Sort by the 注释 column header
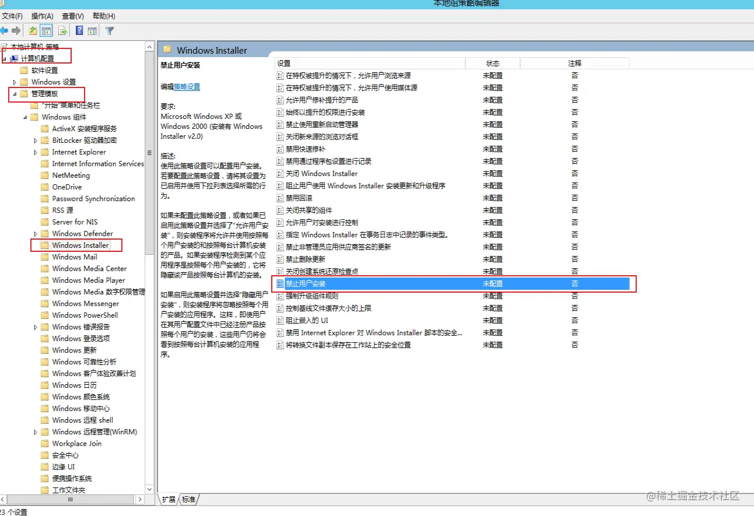The width and height of the screenshot is (754, 516). [x=574, y=63]
